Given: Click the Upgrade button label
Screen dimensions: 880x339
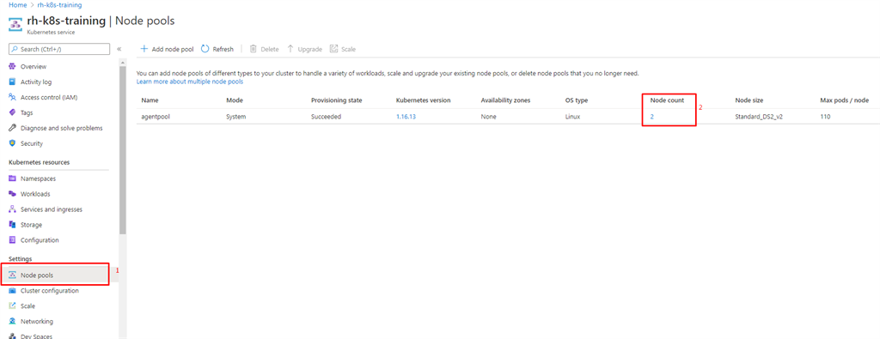Looking at the screenshot, I should 309,49.
